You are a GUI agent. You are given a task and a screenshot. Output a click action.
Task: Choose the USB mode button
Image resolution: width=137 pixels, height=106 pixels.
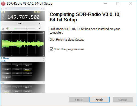(27, 73)
